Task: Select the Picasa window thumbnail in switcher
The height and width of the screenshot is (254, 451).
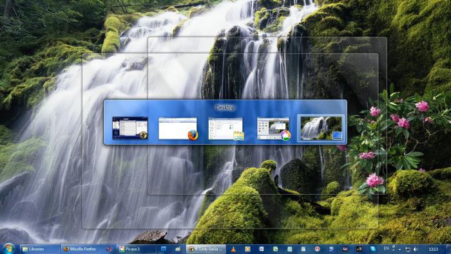Action: pyautogui.click(x=274, y=129)
